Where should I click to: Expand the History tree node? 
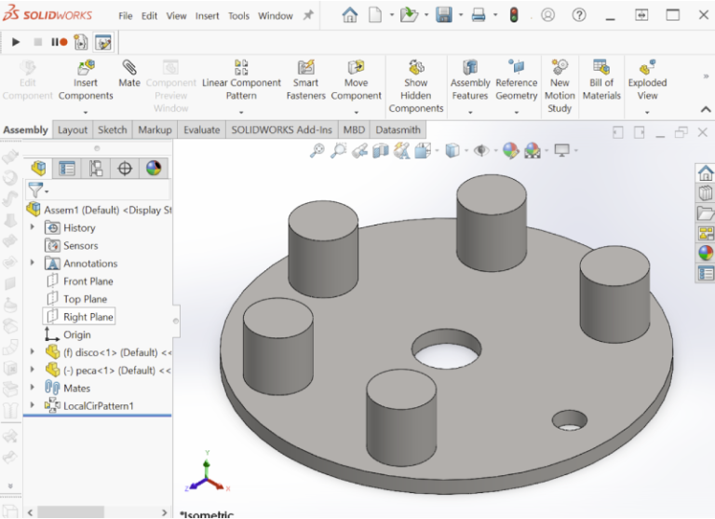click(33, 227)
